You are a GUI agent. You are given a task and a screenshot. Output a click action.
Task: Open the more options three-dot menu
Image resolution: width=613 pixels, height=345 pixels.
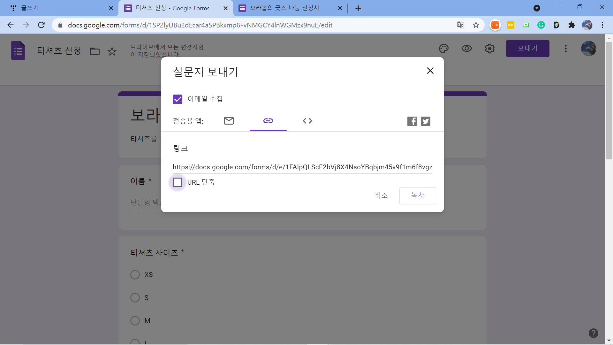pyautogui.click(x=565, y=49)
